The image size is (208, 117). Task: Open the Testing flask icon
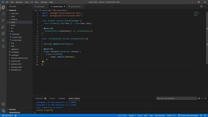click(3, 40)
